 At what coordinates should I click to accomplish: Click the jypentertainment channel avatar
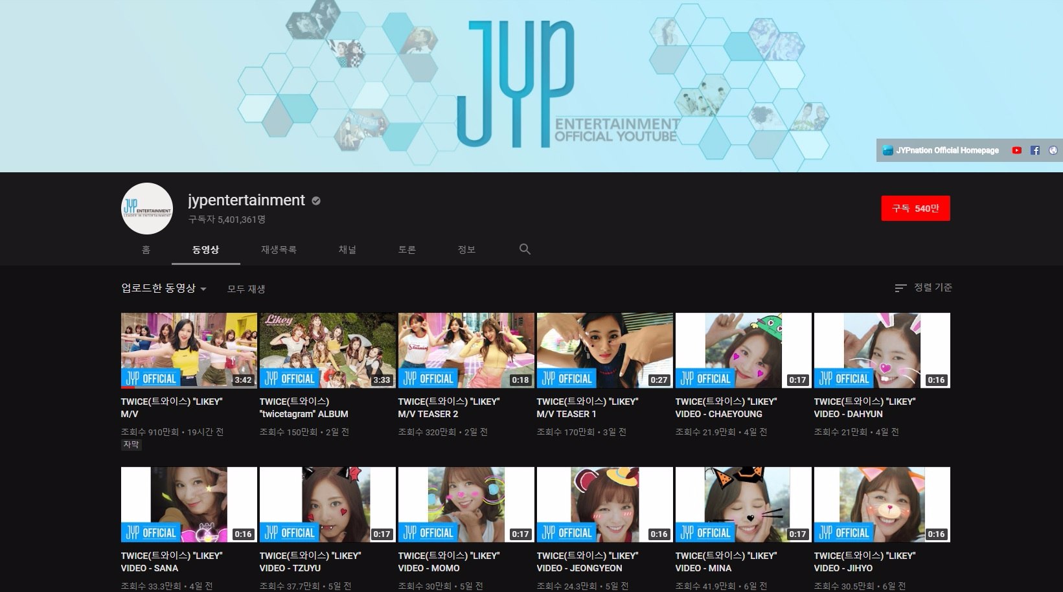(147, 208)
